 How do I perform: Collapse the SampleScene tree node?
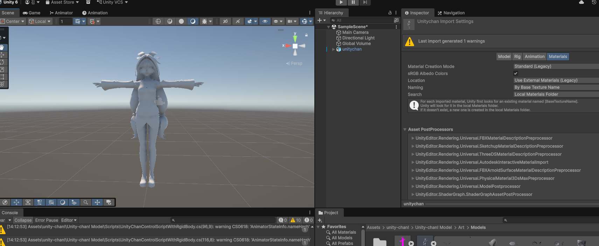328,27
